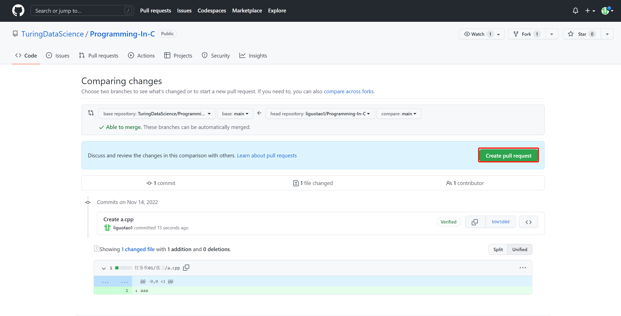The width and height of the screenshot is (621, 316).
Task: Open the file options kebab menu
Action: [523, 268]
